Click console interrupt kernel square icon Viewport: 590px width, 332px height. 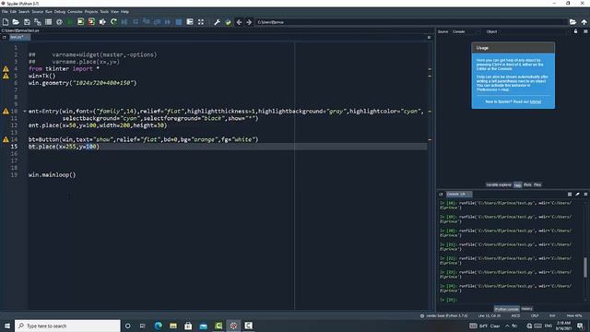(570, 195)
